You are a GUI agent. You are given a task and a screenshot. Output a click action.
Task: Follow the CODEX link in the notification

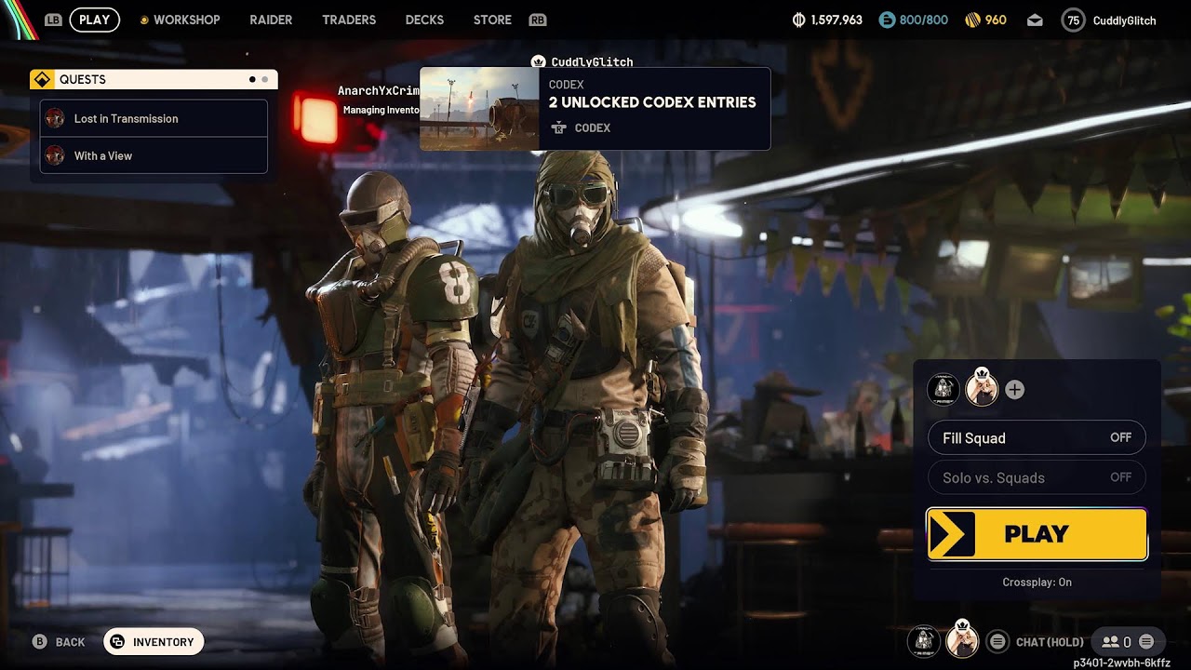[581, 128]
